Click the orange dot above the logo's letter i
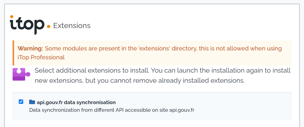Viewport: 304px width, 127px height. pos(12,17)
